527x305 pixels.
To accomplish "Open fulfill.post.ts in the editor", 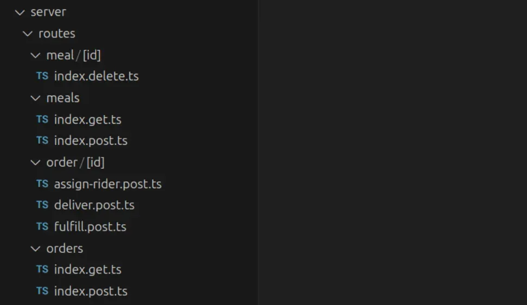I will [x=90, y=226].
